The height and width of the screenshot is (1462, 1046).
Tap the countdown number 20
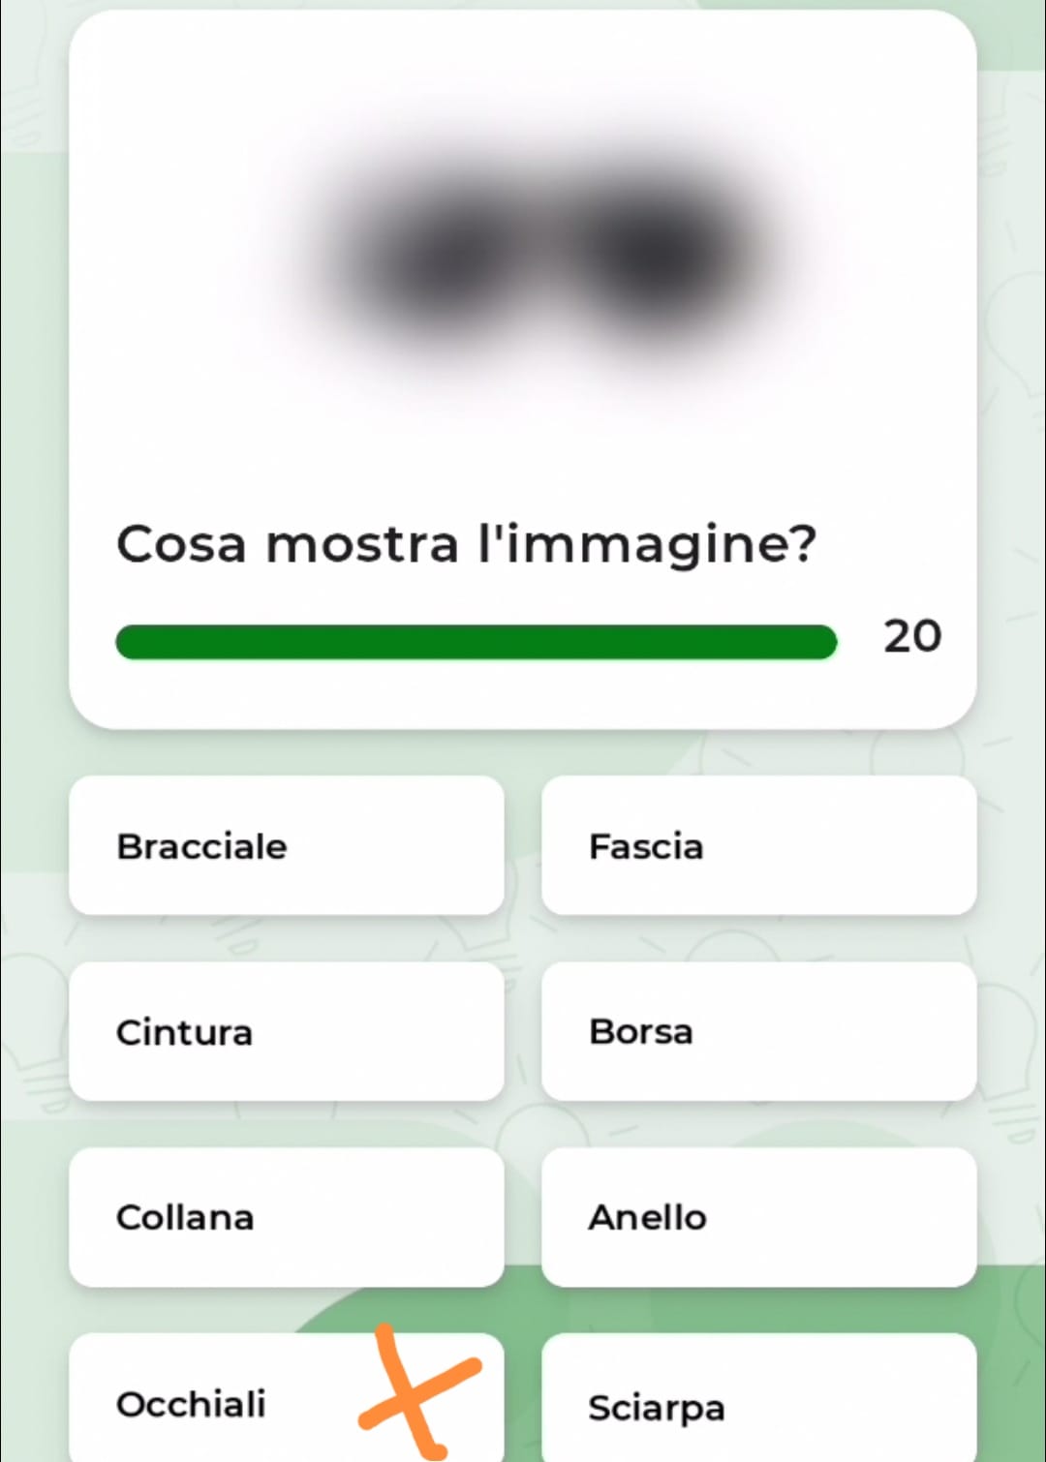911,636
